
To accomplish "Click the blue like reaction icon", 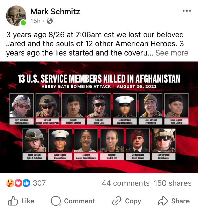I will click(26, 183).
